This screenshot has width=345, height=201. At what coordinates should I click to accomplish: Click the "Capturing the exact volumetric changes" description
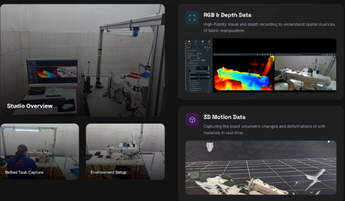pos(264,129)
